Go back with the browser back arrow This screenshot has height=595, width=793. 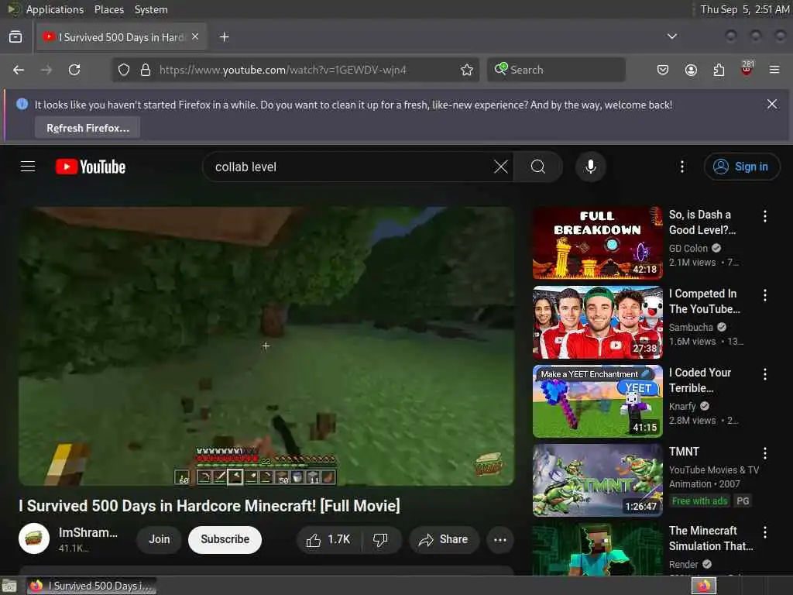click(x=19, y=70)
